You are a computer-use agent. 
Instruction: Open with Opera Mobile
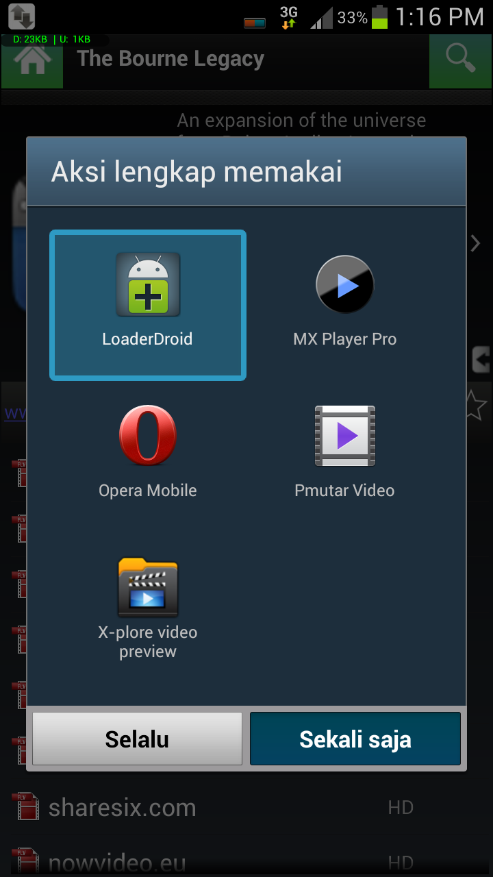[x=148, y=436]
